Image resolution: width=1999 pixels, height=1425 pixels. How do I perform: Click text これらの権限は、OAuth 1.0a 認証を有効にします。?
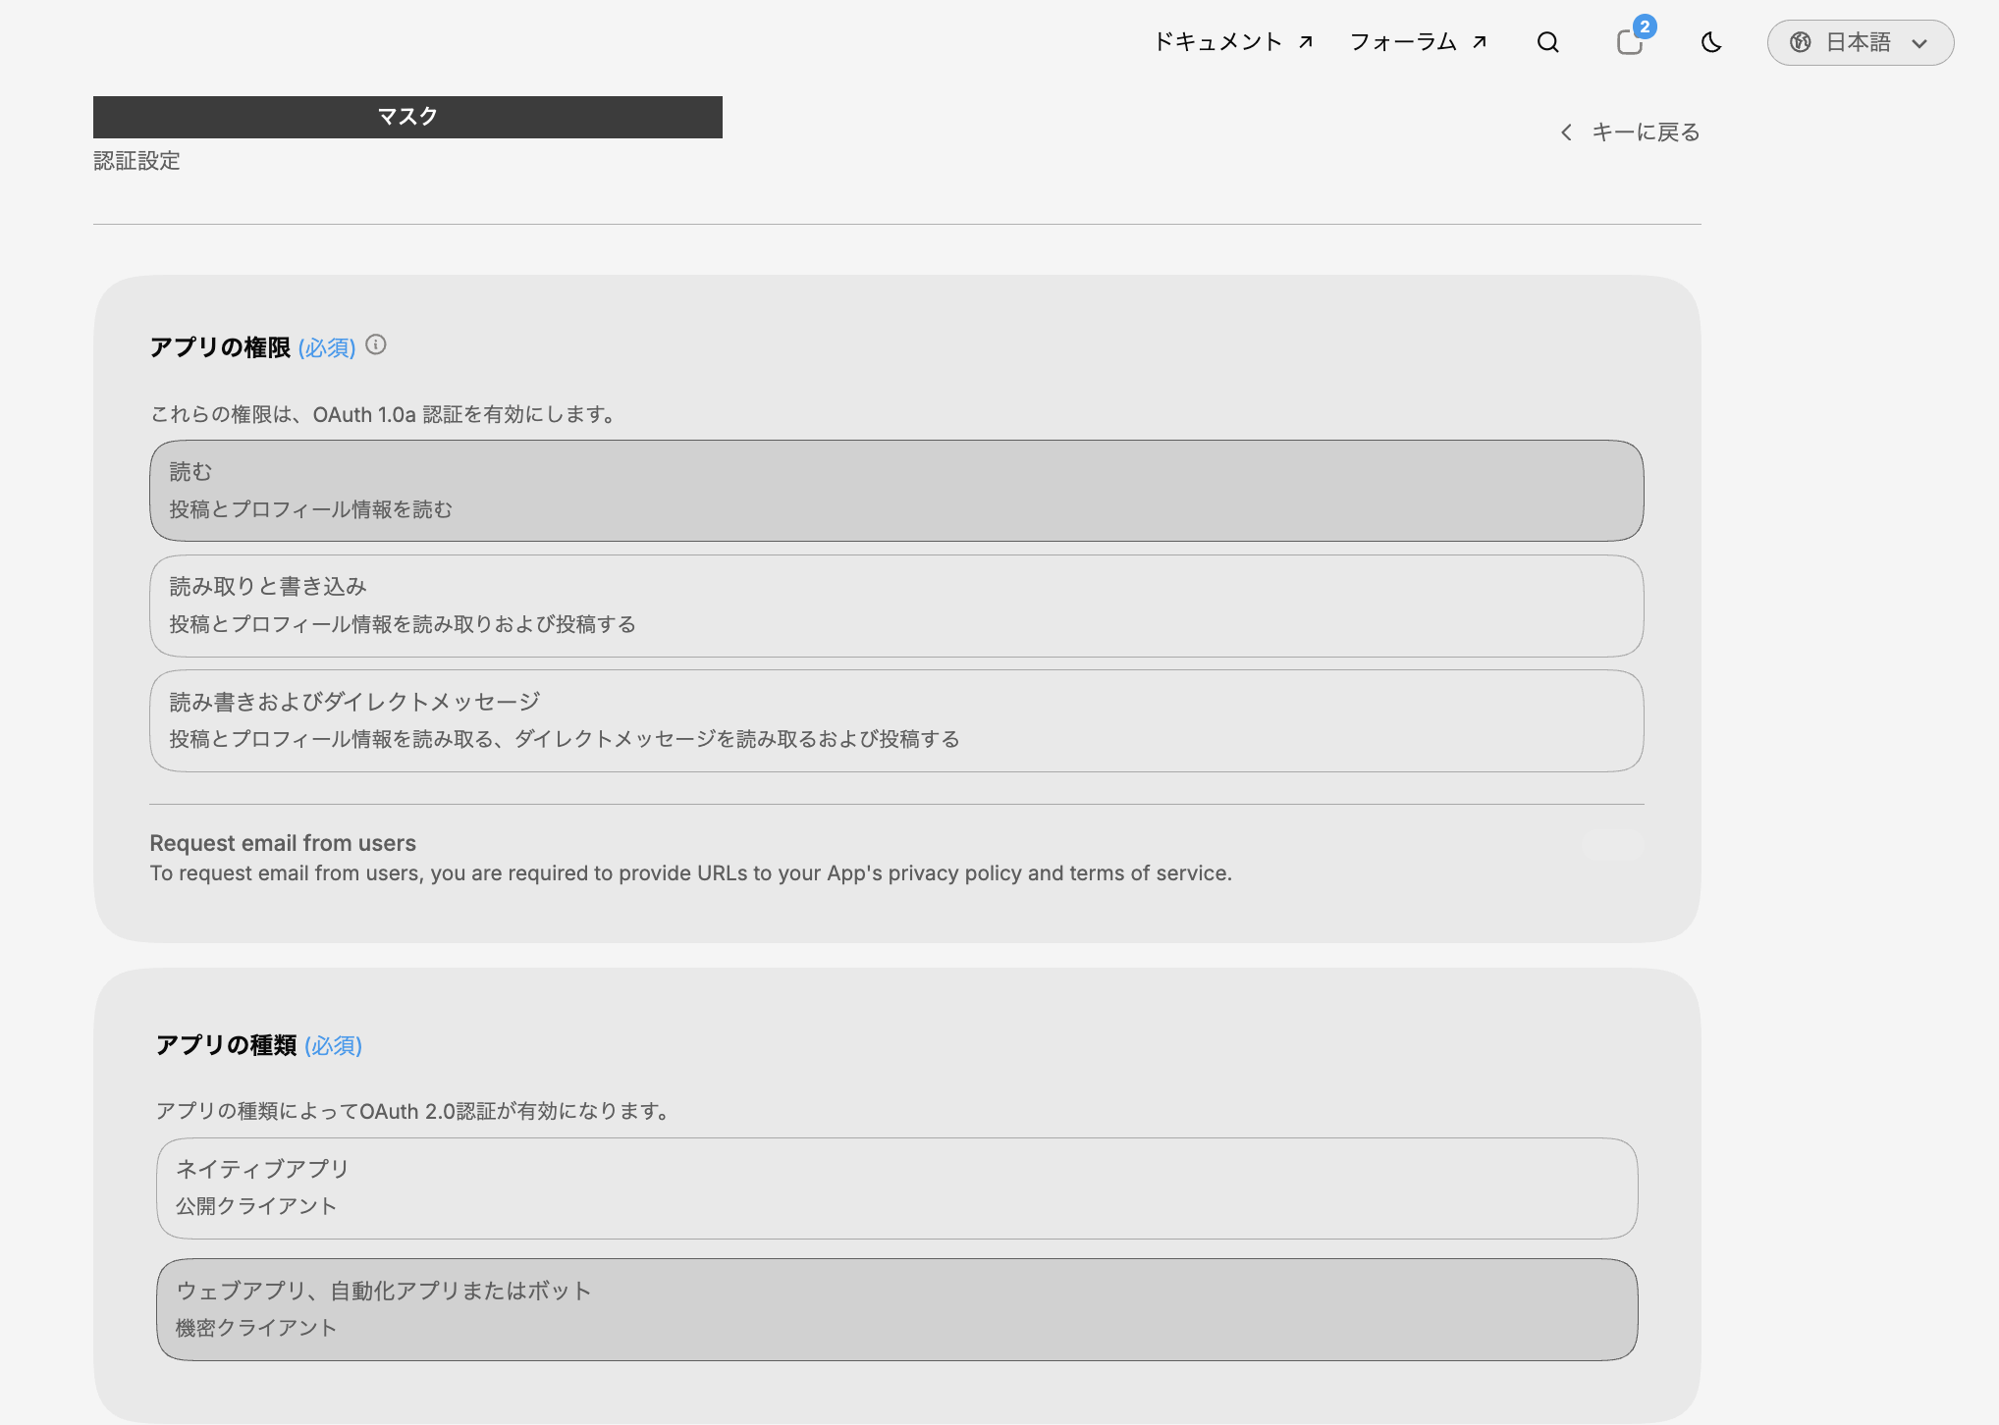coord(385,414)
